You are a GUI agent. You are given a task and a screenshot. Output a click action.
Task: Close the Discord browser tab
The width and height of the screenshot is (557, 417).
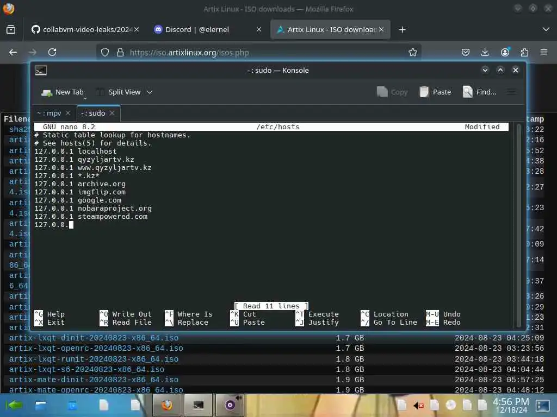coord(259,30)
